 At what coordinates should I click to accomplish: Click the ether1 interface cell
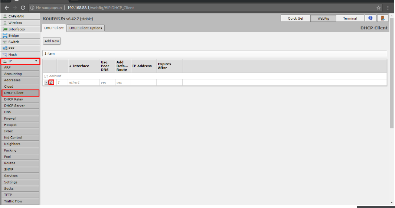tap(84, 82)
